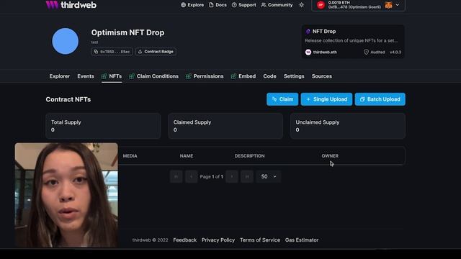461x259 pixels.
Task: Switch to the Events tab
Action: [x=86, y=76]
